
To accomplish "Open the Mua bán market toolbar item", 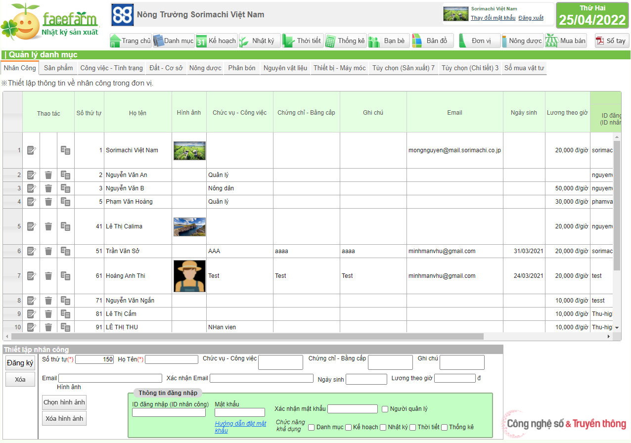I will pos(566,41).
